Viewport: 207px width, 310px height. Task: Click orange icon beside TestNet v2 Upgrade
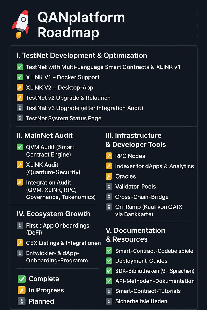tap(20, 98)
